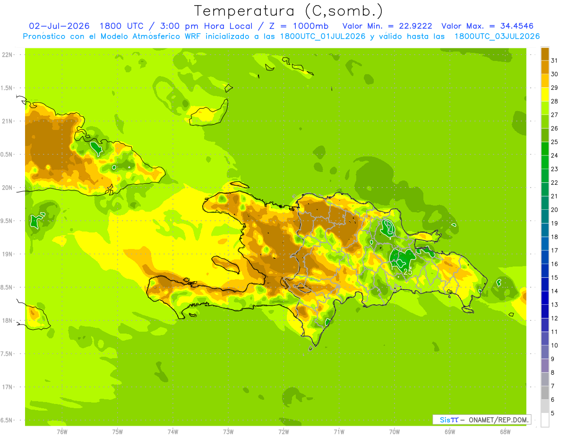Click the '70W' longitude label
The image size is (567, 438).
point(395,432)
